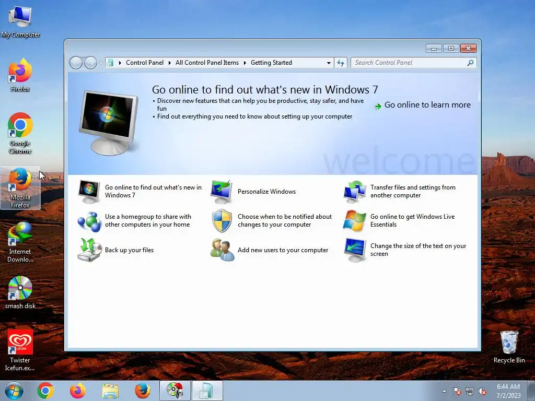This screenshot has width=535, height=401.
Task: Launch Chrome from the taskbar
Action: [x=45, y=391]
